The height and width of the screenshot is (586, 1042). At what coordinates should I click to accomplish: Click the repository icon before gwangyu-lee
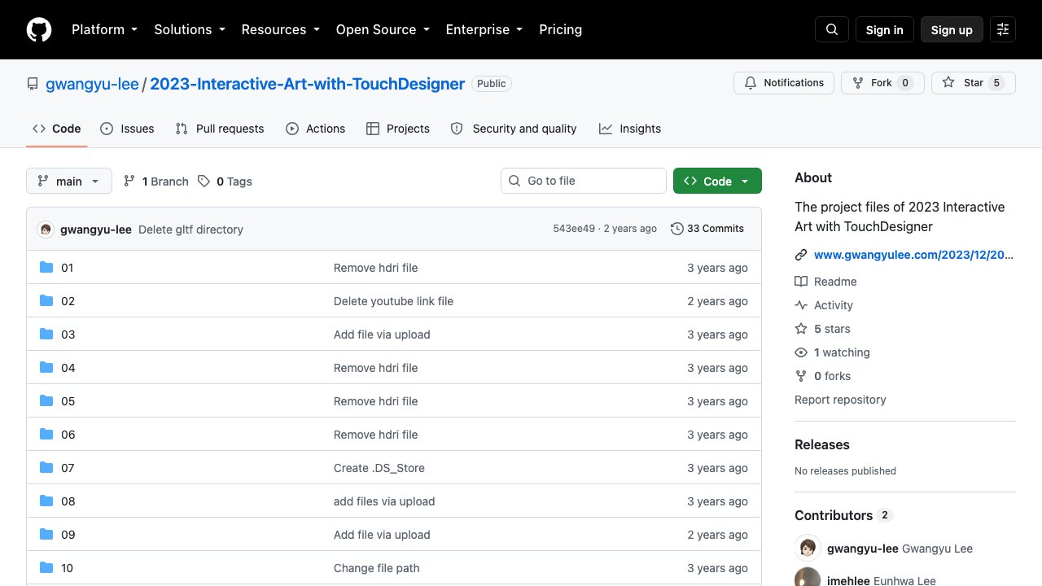point(33,84)
